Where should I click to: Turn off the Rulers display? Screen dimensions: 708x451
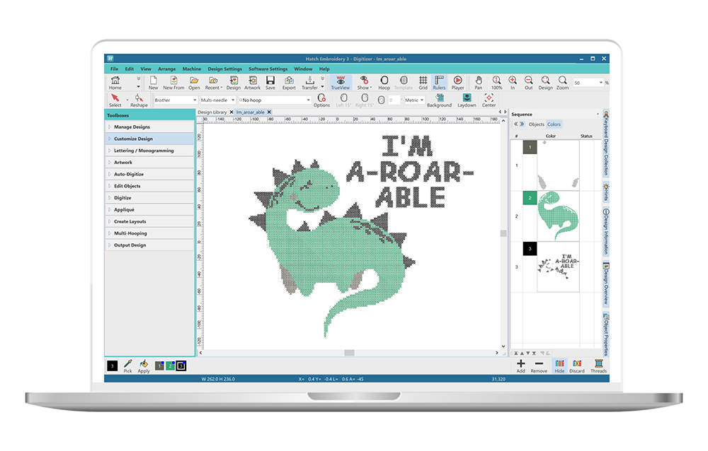tap(439, 83)
